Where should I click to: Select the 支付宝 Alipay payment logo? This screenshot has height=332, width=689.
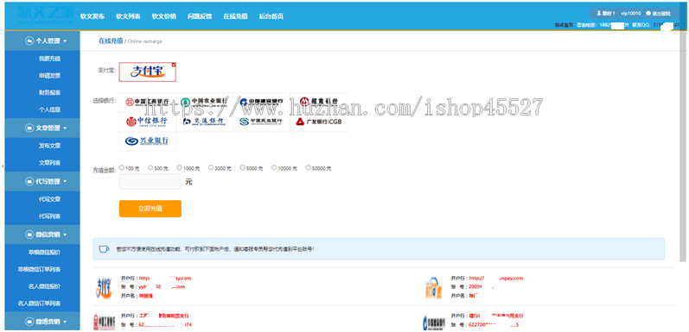pyautogui.click(x=148, y=72)
